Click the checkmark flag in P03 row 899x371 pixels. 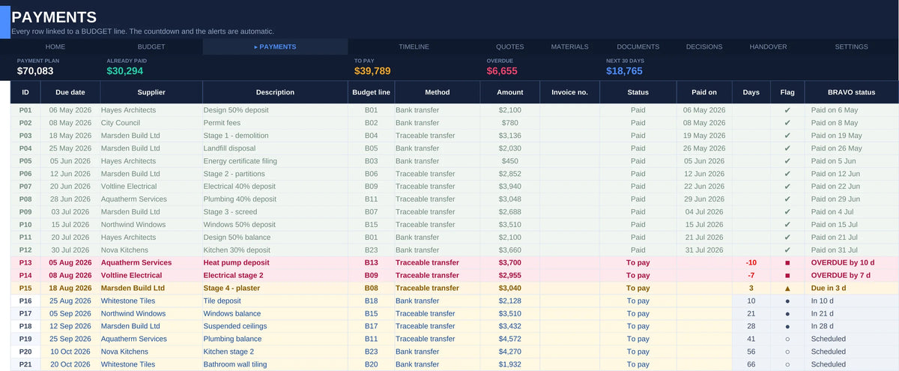pyautogui.click(x=787, y=136)
